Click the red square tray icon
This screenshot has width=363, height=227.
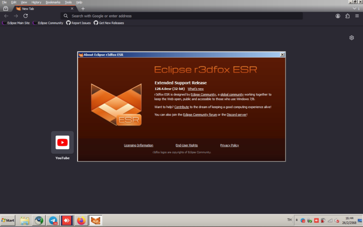point(316,220)
